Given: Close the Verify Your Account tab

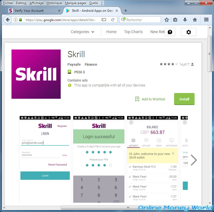Looking at the screenshot, I should coord(59,11).
